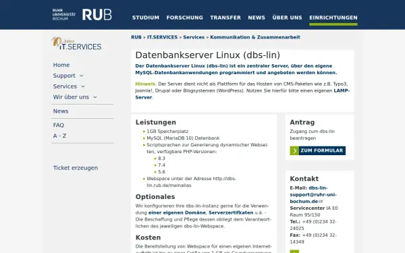This screenshot has height=253, width=405.
Task: Open the Forschung menu
Action: tap(185, 18)
